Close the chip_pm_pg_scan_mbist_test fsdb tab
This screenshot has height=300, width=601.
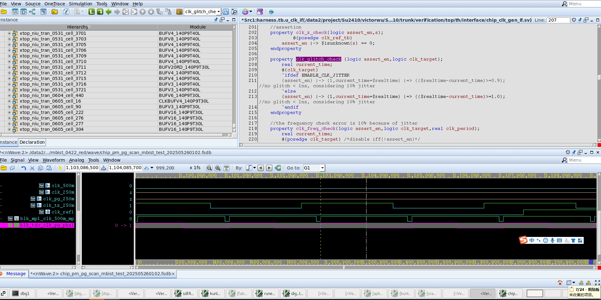click(173, 274)
